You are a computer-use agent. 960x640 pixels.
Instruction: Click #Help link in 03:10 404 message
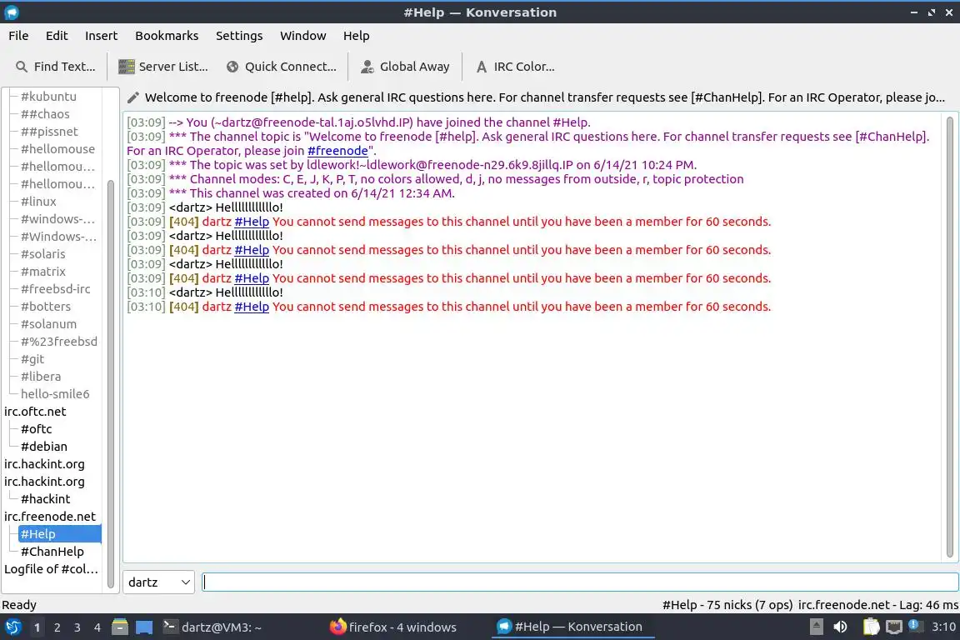[252, 307]
